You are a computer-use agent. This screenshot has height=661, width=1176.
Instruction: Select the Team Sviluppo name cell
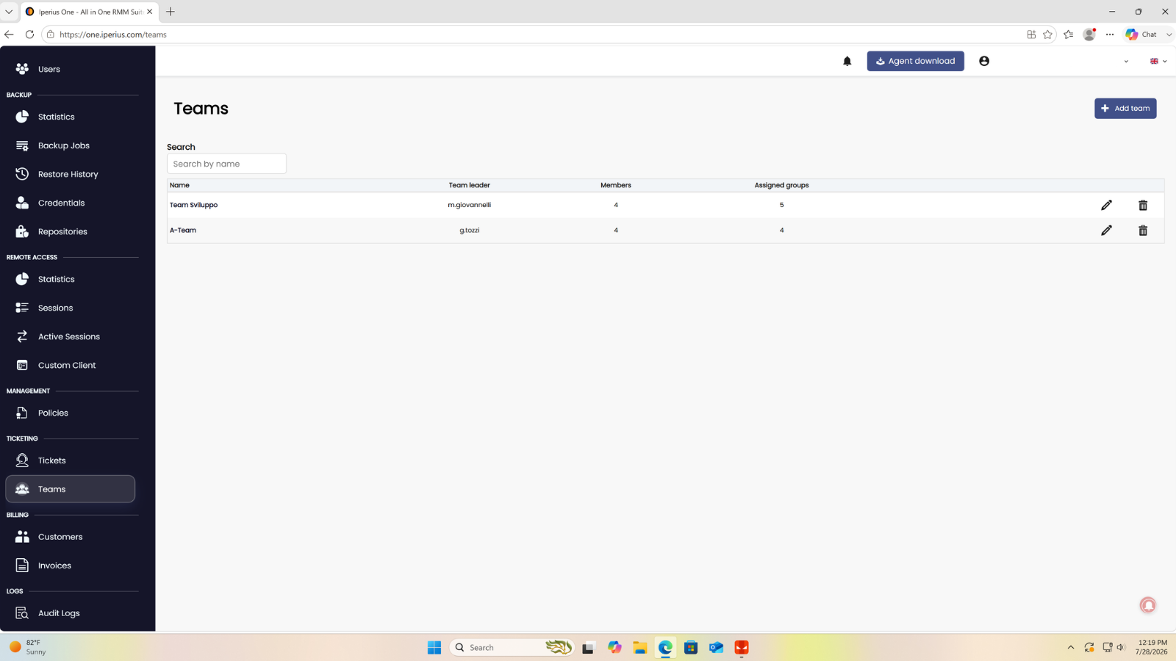[193, 205]
